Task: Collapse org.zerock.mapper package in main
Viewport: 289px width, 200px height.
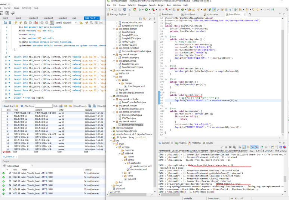Action: coord(114,55)
